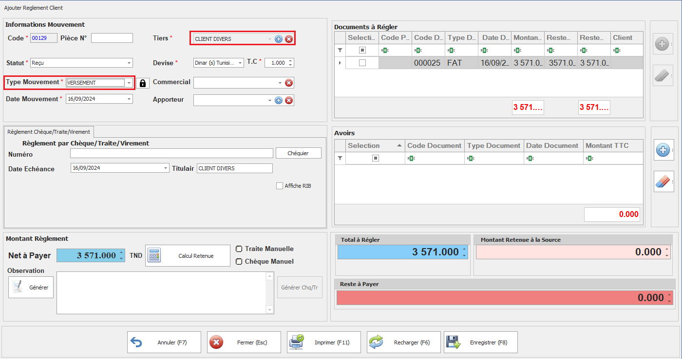
Task: Open the Chéquier button
Action: pos(299,153)
